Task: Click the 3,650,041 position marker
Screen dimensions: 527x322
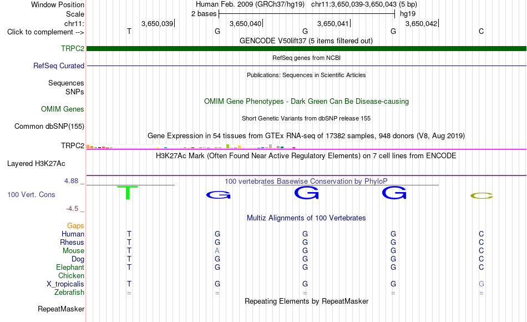Action: point(333,23)
